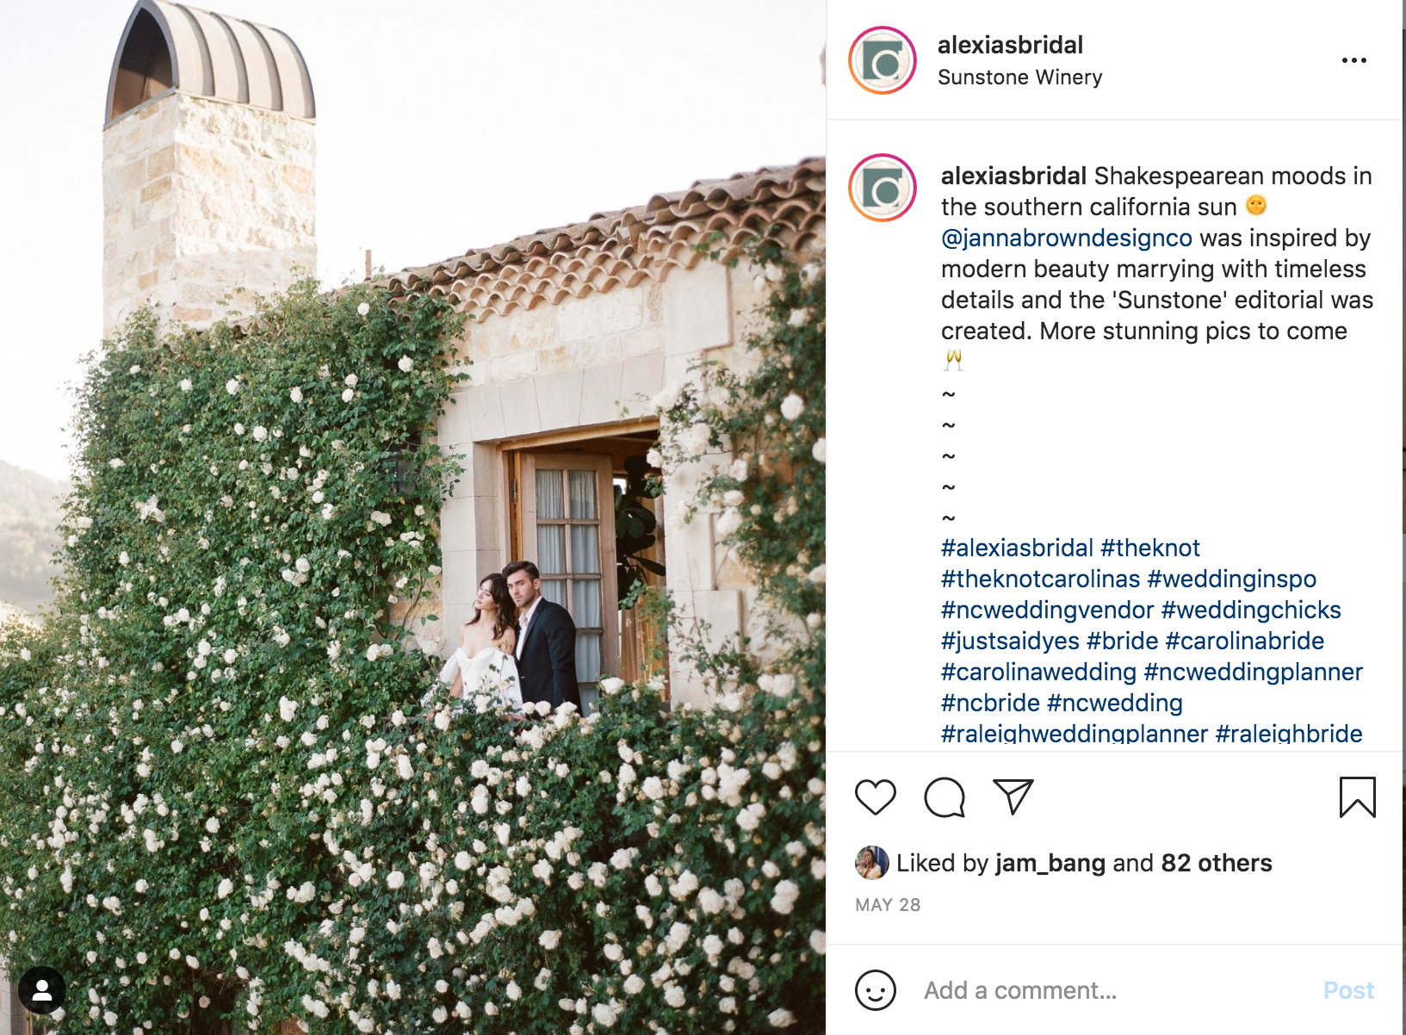Screen dimensions: 1406x1035
Task: Open the MAY 28 post date link
Action: [x=888, y=905]
